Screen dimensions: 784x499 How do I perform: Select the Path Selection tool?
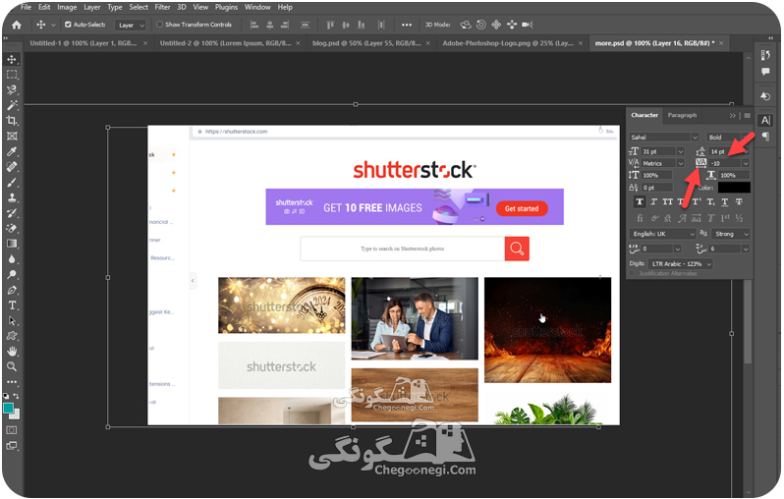click(12, 320)
